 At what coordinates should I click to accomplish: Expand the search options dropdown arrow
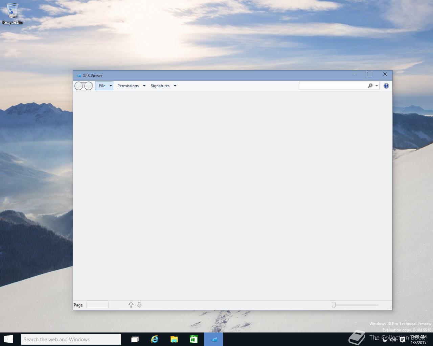click(x=377, y=86)
